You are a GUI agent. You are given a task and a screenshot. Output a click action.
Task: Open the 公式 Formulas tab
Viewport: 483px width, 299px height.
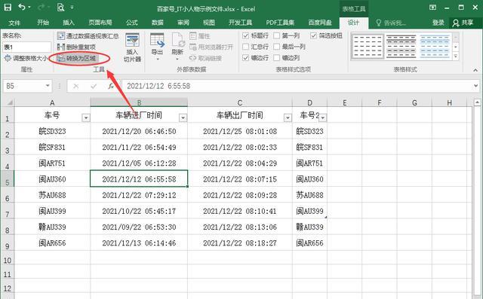131,23
